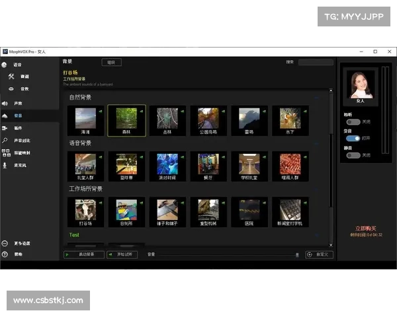Click the 女人 voice portrait

[361, 85]
